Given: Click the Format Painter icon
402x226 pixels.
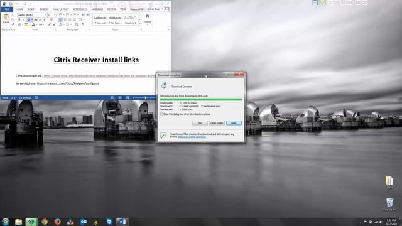Looking at the screenshot, I should (x=13, y=24).
